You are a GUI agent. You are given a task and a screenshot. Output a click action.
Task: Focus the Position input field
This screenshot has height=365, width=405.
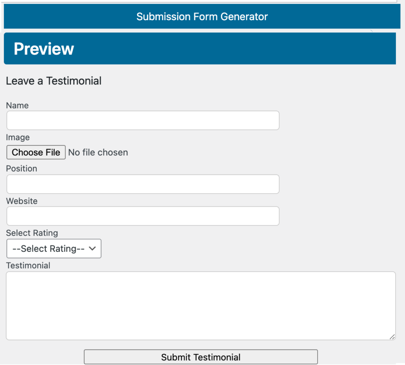coord(143,184)
